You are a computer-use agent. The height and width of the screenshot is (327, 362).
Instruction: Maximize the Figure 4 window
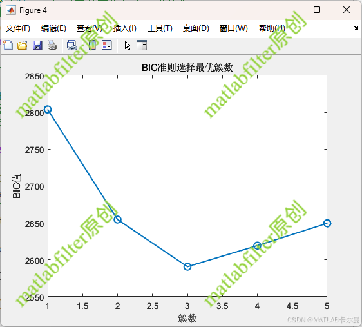coord(317,10)
